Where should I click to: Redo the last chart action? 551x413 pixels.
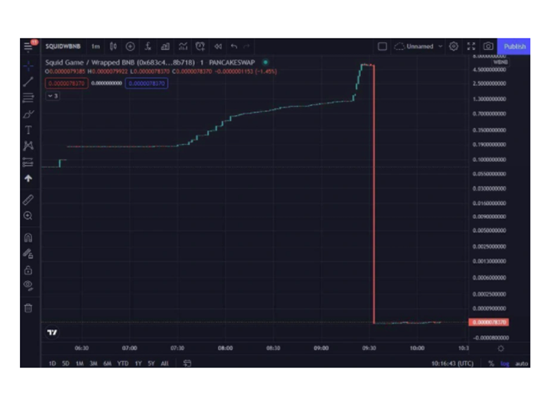point(247,46)
